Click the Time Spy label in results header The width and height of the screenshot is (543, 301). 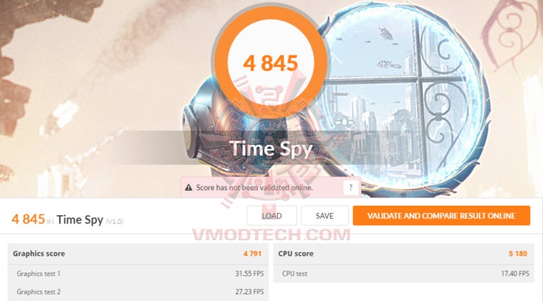(80, 219)
